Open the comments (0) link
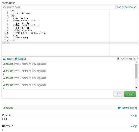The width and height of the screenshot is (139, 132). click(x=129, y=108)
